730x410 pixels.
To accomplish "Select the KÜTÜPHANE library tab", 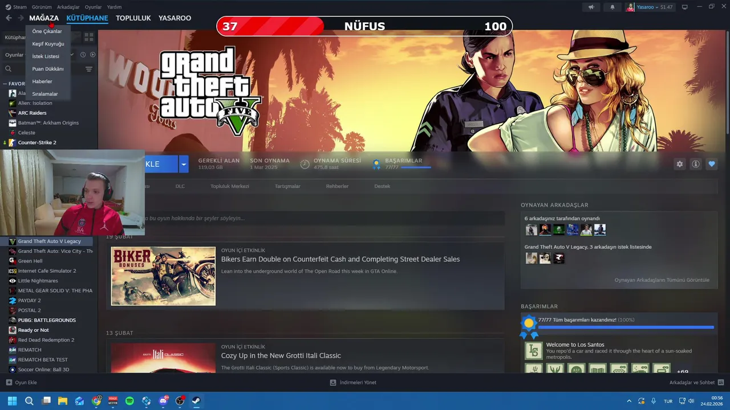I will [87, 18].
